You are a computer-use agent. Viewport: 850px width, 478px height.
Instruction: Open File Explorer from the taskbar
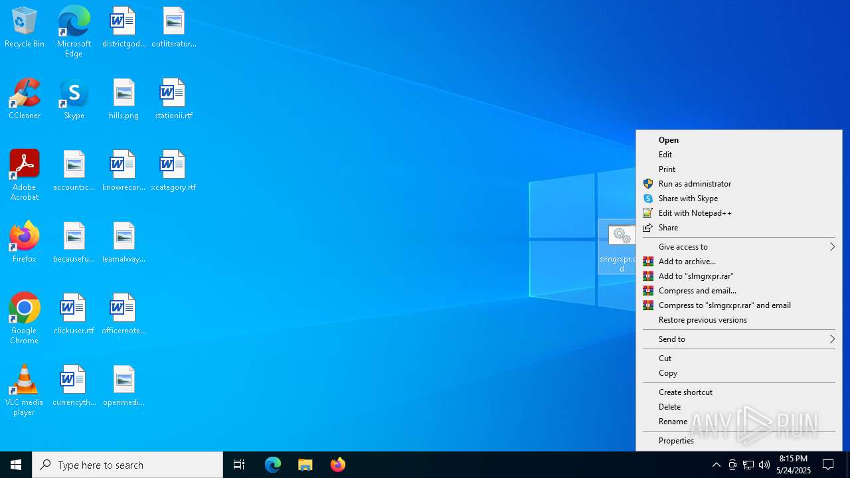(305, 465)
